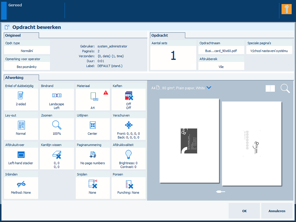Click the page slider below the preview
The width and height of the screenshot is (296, 222).
point(220,192)
